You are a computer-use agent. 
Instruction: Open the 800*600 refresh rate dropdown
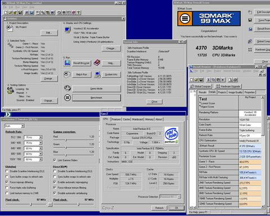[40, 154]
